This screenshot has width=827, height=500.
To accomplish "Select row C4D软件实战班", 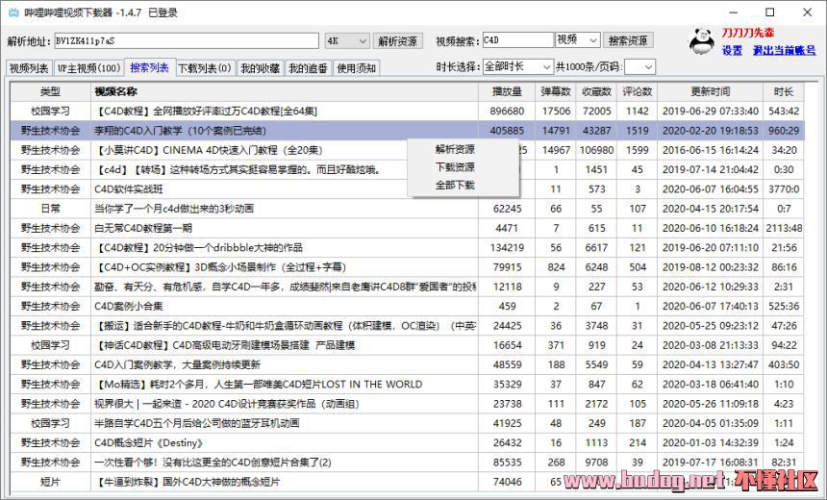I will click(407, 189).
